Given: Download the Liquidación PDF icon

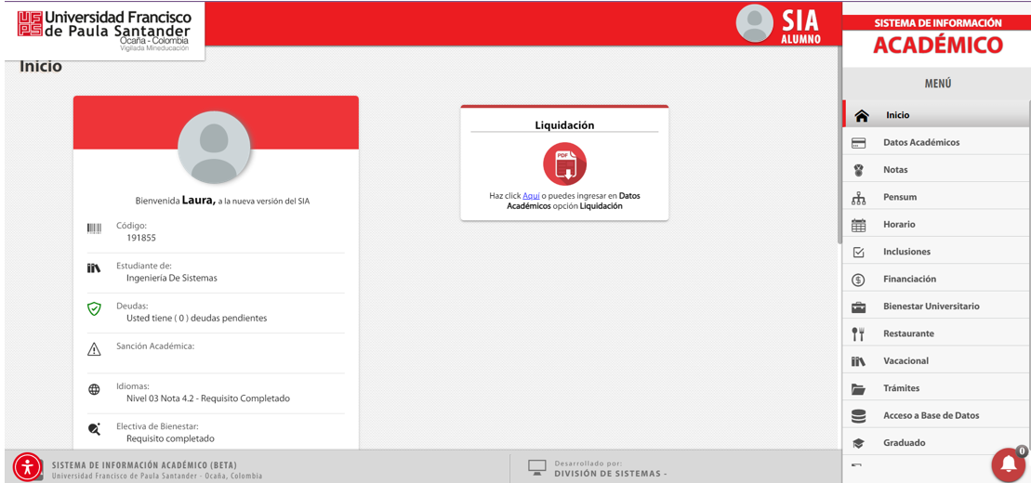Looking at the screenshot, I should [564, 164].
